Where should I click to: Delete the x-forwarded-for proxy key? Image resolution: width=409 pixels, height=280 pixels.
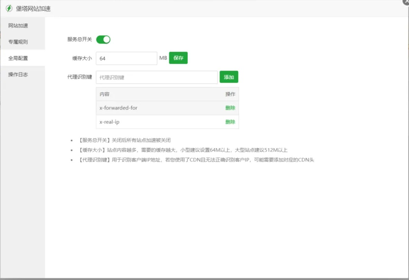(x=230, y=108)
